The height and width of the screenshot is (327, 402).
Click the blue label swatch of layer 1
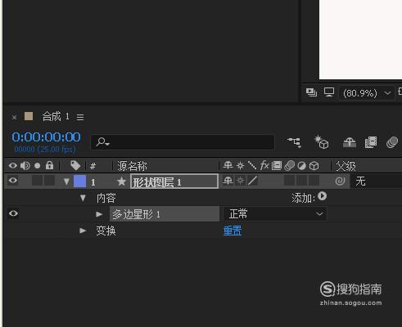pos(80,181)
